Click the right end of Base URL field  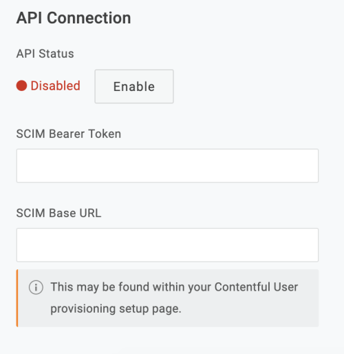pyautogui.click(x=314, y=244)
